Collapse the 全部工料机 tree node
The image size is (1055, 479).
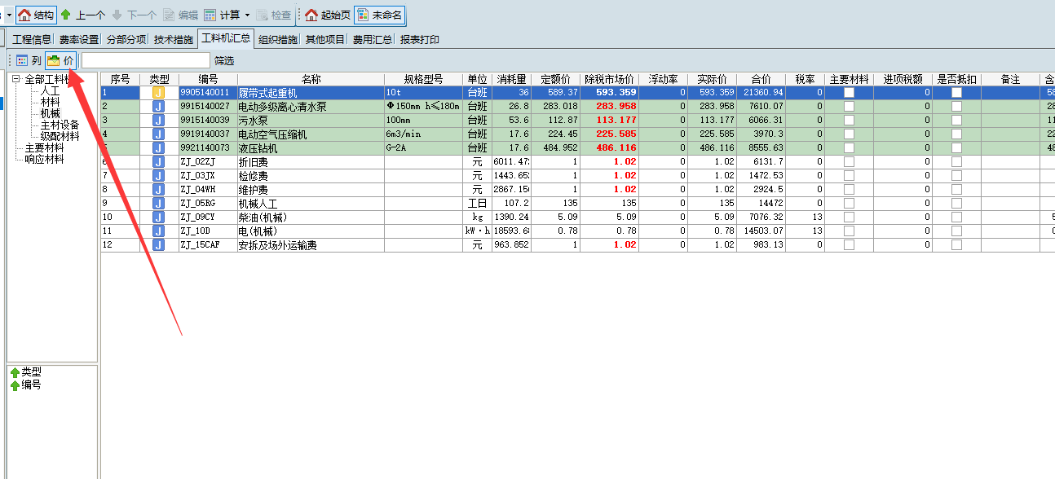click(15, 79)
